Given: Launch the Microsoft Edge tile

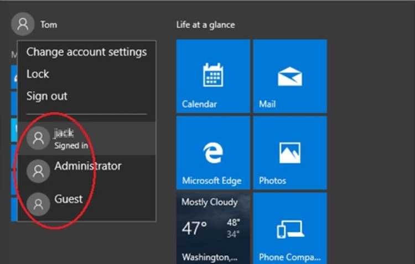Looking at the screenshot, I should pyautogui.click(x=213, y=153).
